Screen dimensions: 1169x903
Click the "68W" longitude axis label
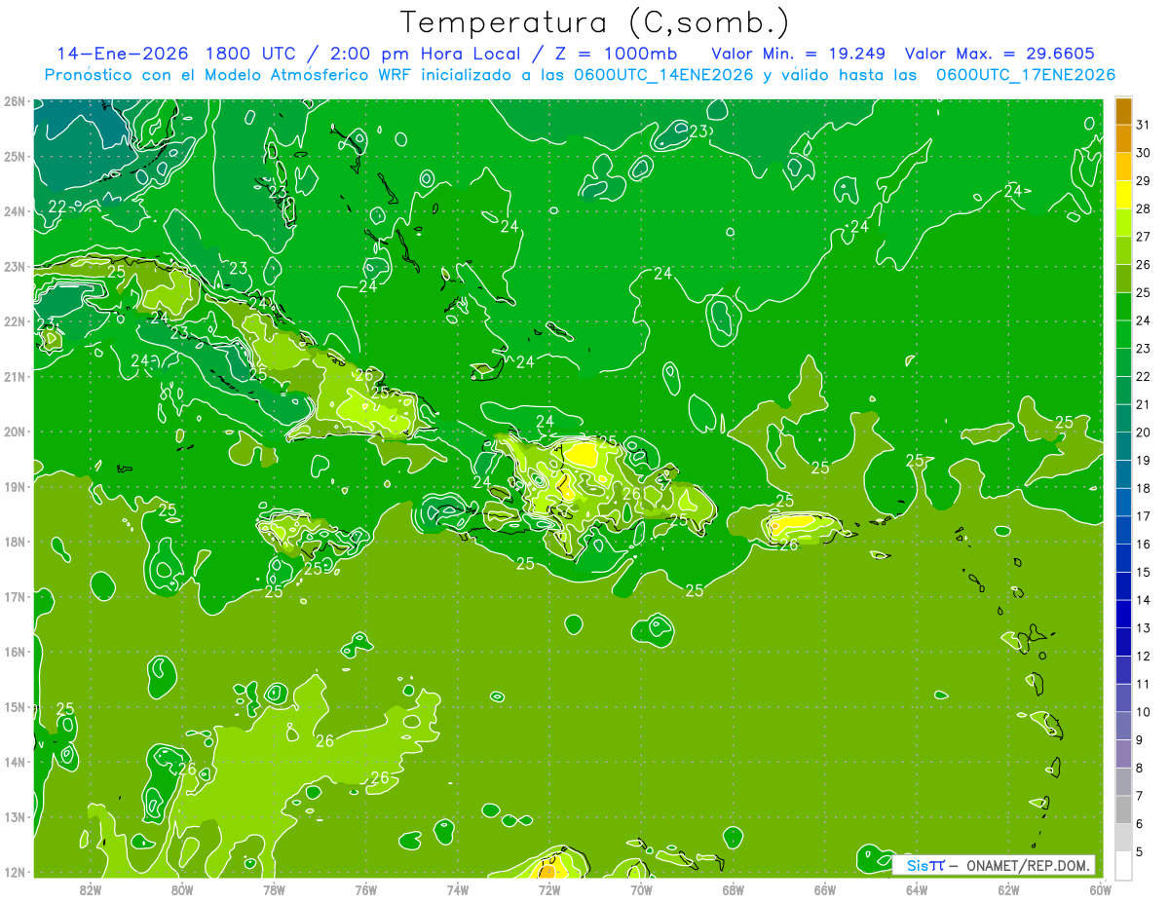pos(733,889)
